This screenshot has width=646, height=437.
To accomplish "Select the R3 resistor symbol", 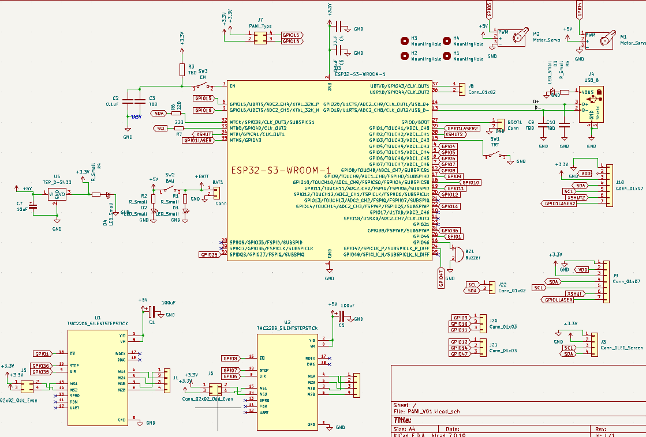I will tap(182, 70).
